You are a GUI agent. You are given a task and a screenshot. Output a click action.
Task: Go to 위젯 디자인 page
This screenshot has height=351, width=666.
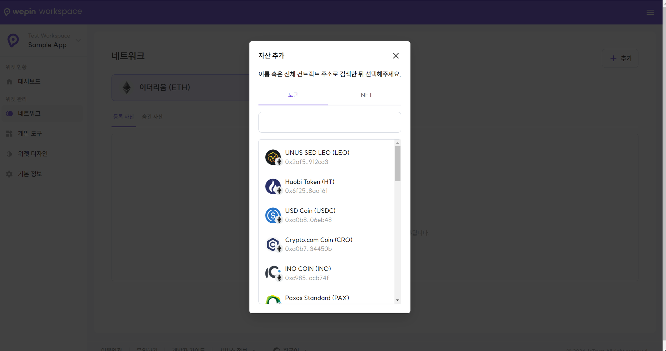[32, 154]
